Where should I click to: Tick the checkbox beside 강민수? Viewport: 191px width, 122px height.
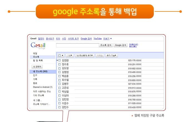tap(60, 107)
